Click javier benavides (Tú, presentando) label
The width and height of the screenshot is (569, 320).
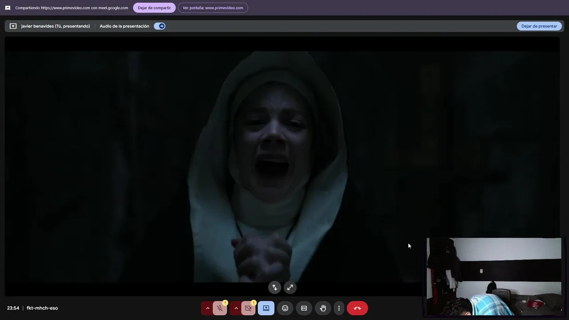click(56, 26)
